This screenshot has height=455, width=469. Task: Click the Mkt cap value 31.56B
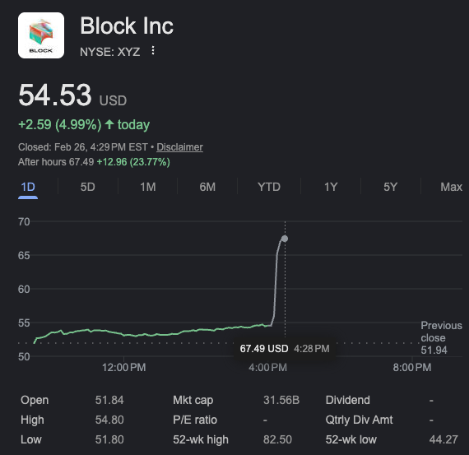pyautogui.click(x=281, y=400)
